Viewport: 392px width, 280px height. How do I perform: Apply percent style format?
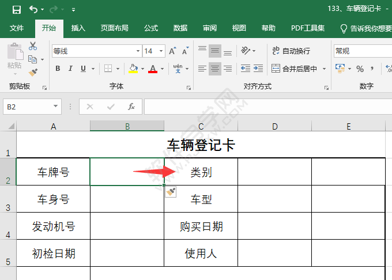360,69
